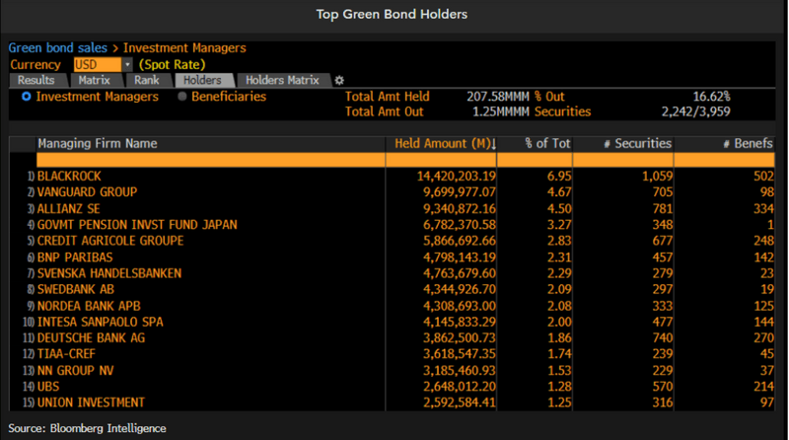Select the UBS row
This screenshot has height=440, width=789.
[392, 387]
